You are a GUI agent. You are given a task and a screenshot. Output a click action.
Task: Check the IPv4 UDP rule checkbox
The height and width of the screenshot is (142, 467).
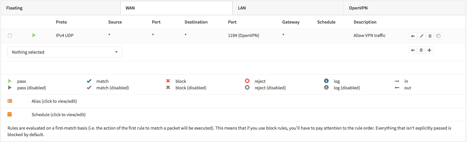10,36
